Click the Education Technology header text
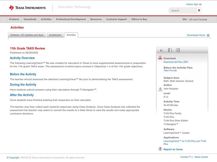Image resolution: width=217 pixels, height=162 pixels. pyautogui.click(x=75, y=7)
